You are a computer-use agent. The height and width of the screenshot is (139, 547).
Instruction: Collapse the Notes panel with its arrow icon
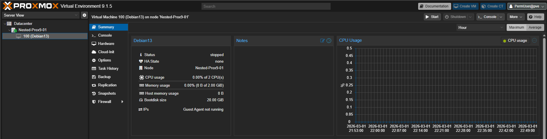tap(329, 41)
